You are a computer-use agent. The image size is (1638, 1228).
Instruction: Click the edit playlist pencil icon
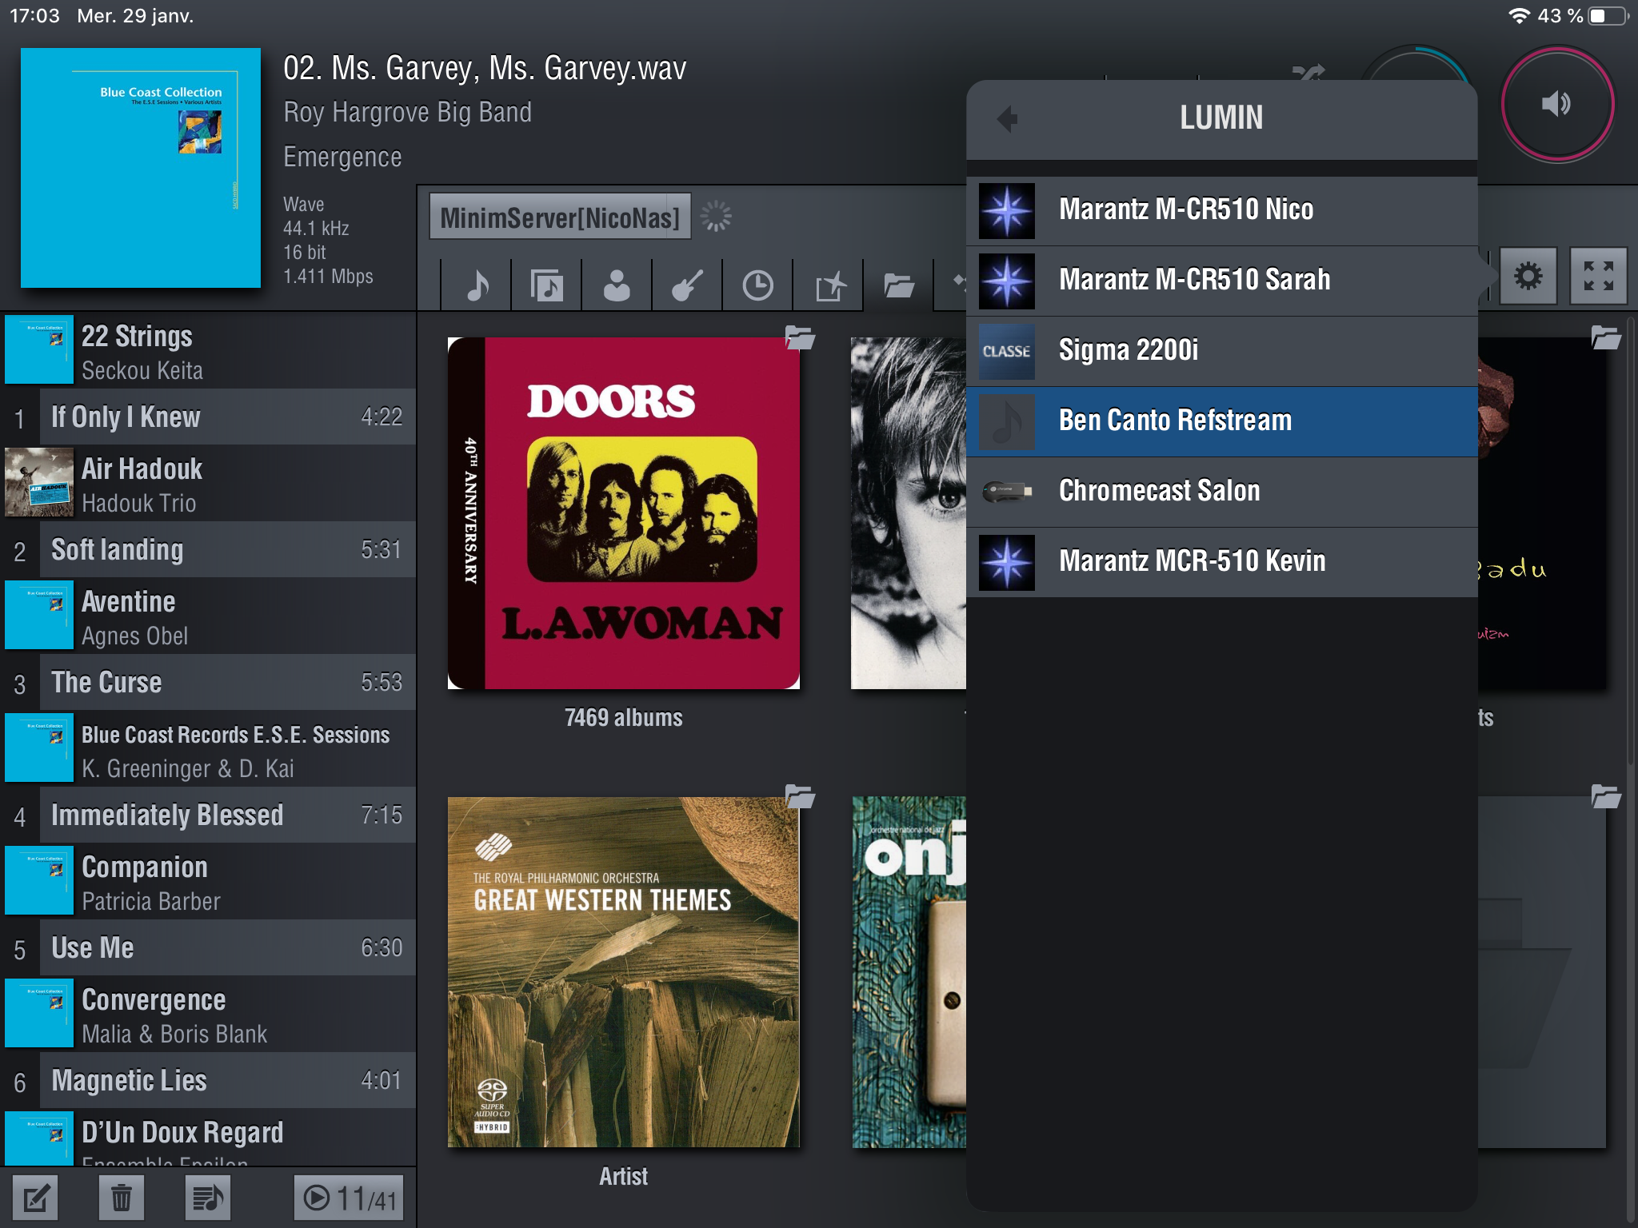tap(36, 1198)
